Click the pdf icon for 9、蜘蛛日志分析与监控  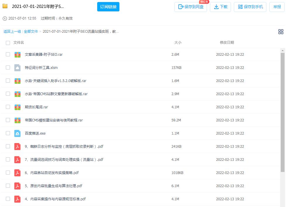[18, 147]
